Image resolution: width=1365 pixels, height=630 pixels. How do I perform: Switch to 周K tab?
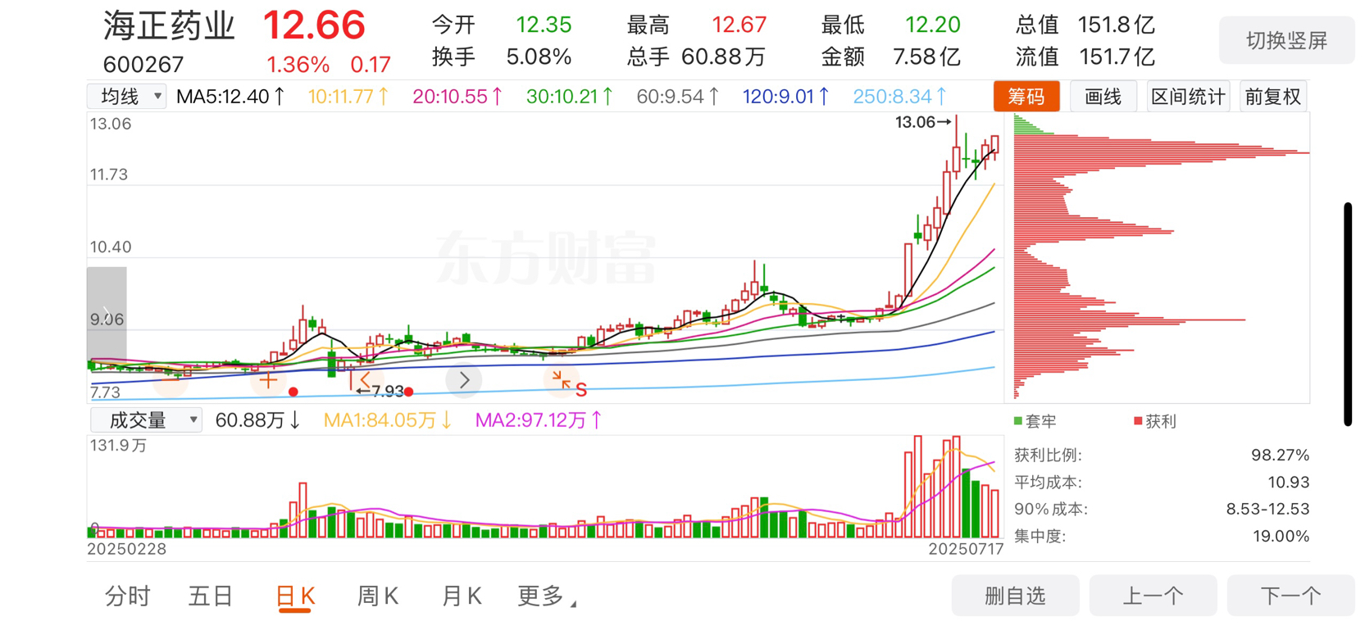378,596
